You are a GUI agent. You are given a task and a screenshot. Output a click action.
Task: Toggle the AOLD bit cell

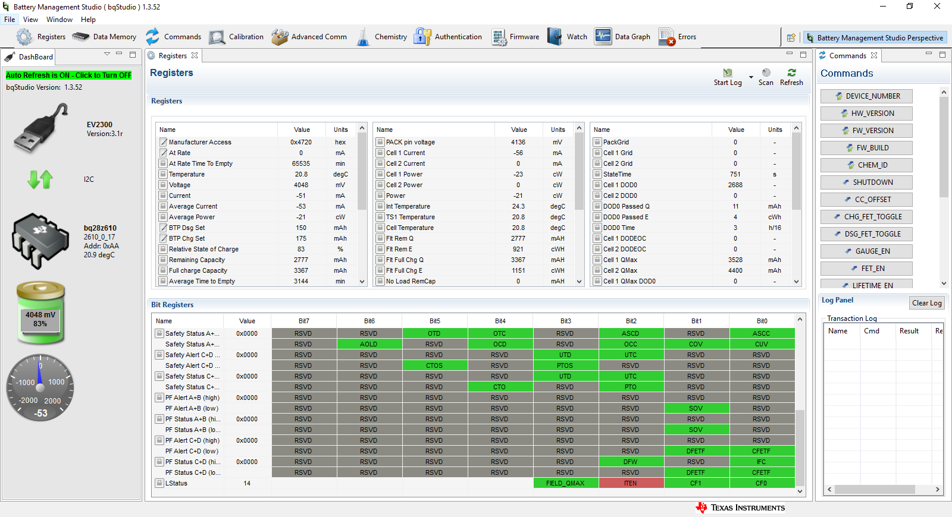pyautogui.click(x=369, y=344)
